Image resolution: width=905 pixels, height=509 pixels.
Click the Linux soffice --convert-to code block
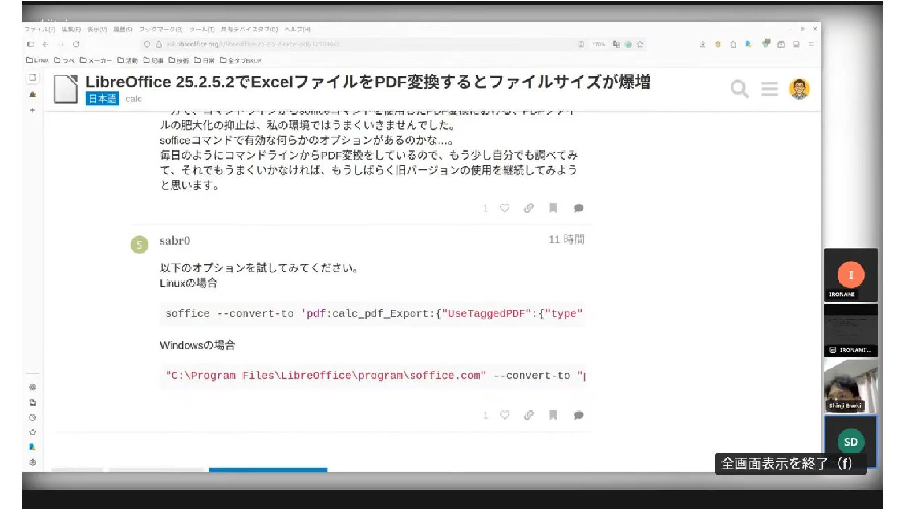(372, 313)
